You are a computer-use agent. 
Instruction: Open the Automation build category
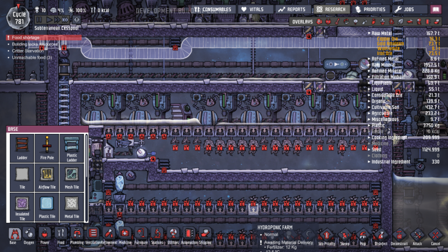pos(189,236)
